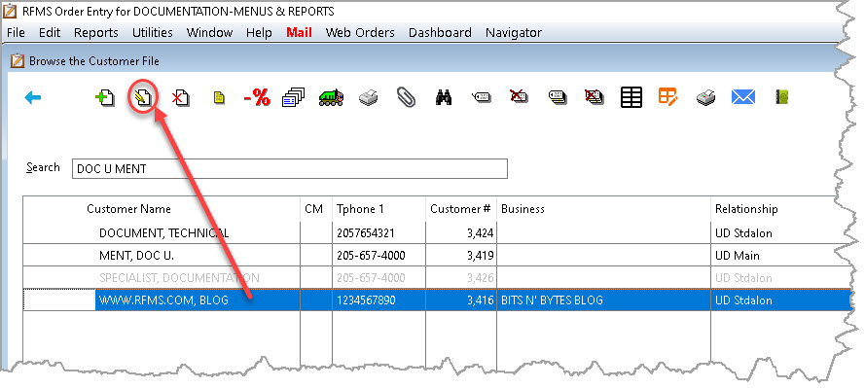Click the blue envelope email icon
Viewport: 865px width, 388px height.
[743, 97]
